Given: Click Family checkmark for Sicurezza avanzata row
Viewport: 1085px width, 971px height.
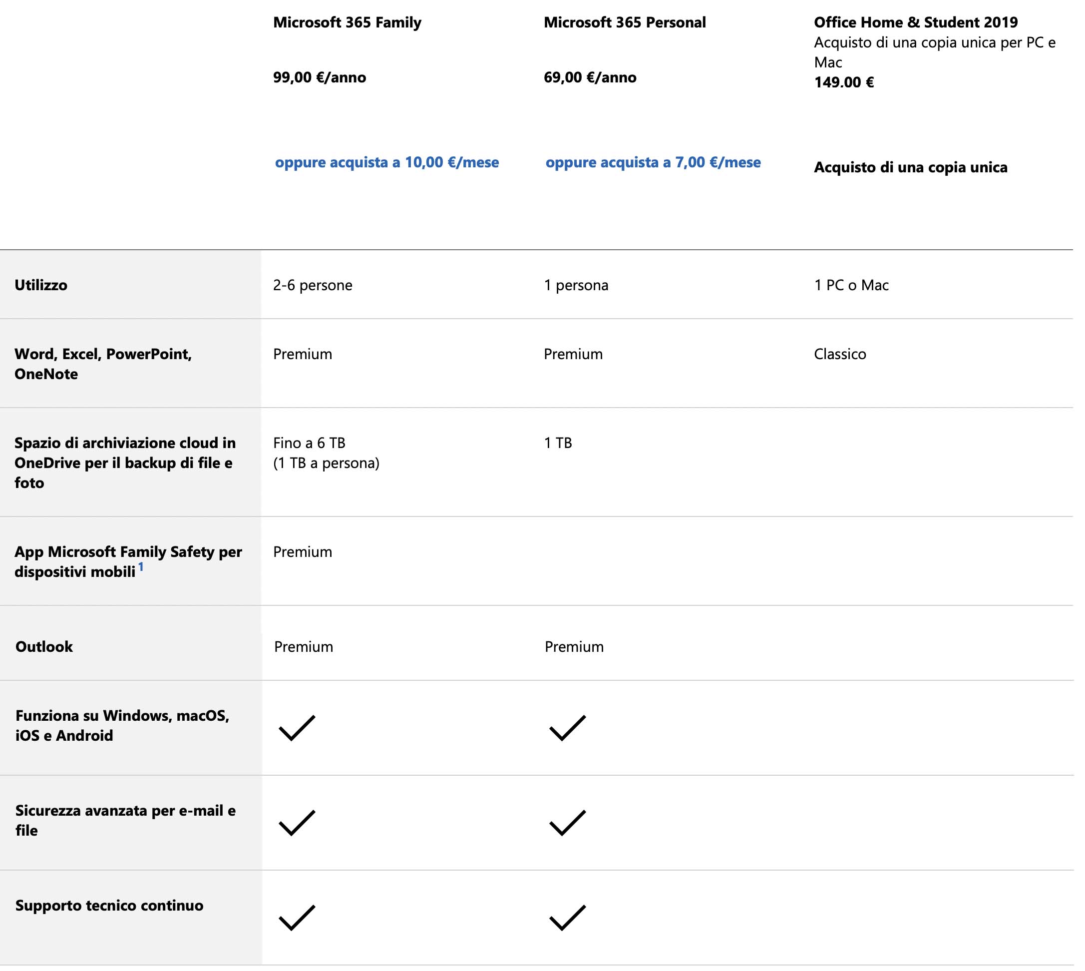Looking at the screenshot, I should click(297, 823).
